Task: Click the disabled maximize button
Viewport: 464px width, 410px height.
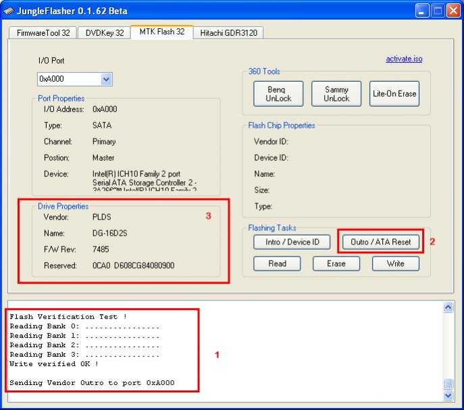Action: tap(438, 11)
